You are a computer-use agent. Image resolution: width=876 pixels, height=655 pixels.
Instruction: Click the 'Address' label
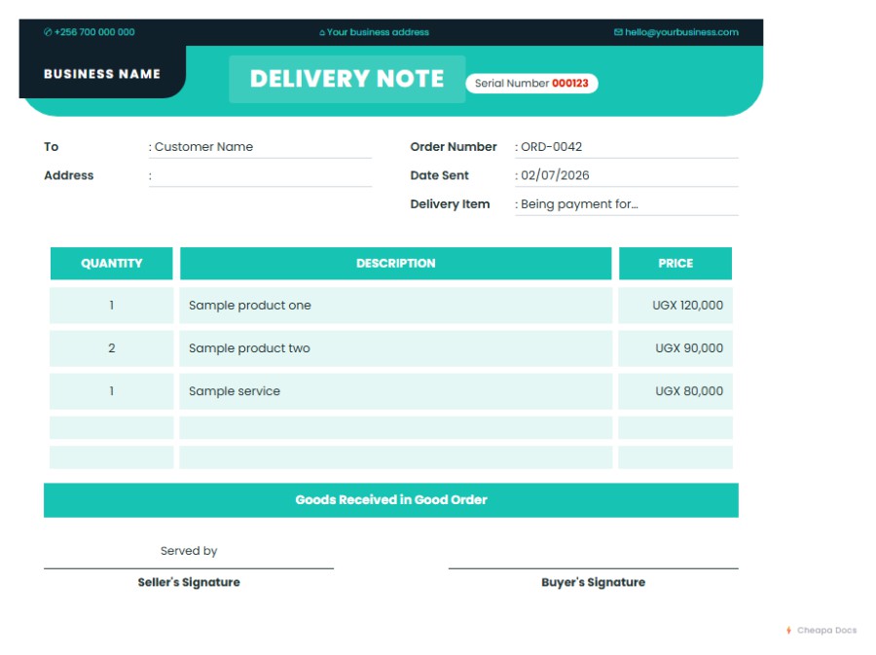pyautogui.click(x=69, y=175)
